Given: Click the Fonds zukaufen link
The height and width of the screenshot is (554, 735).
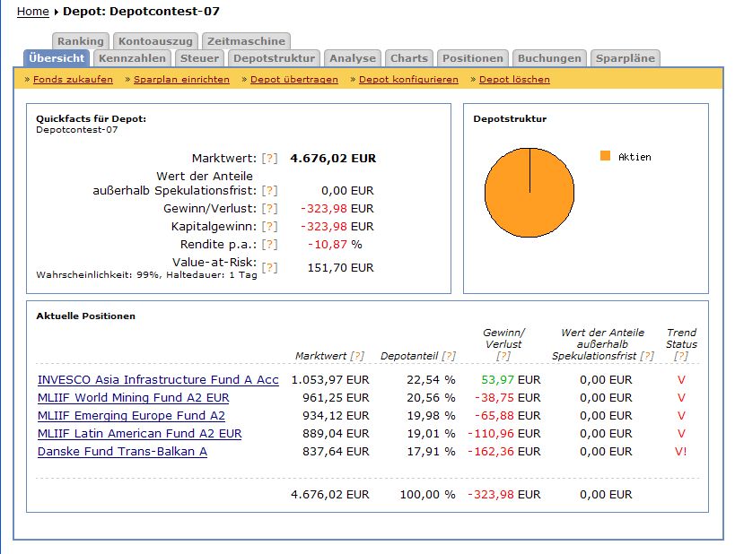Looking at the screenshot, I should tap(73, 80).
